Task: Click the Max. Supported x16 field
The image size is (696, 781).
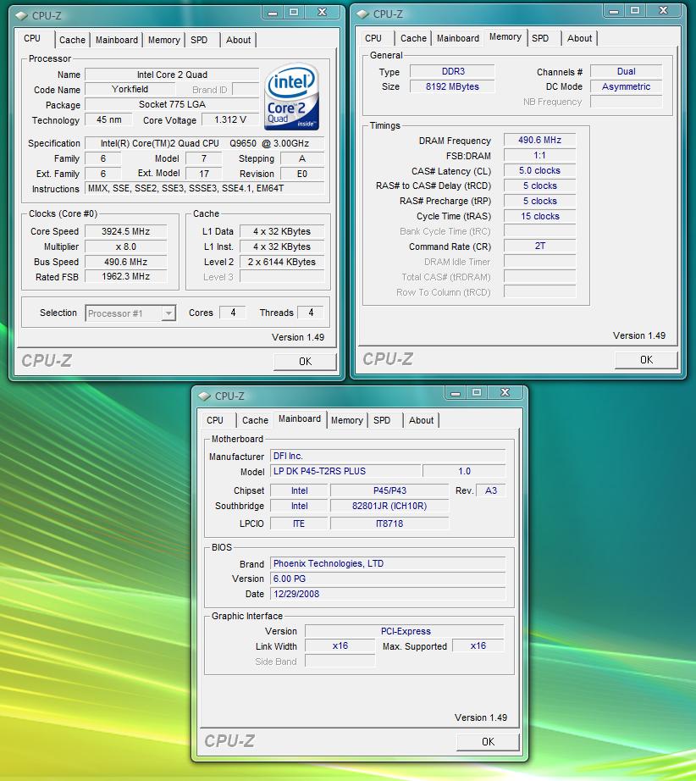Action: 478,646
